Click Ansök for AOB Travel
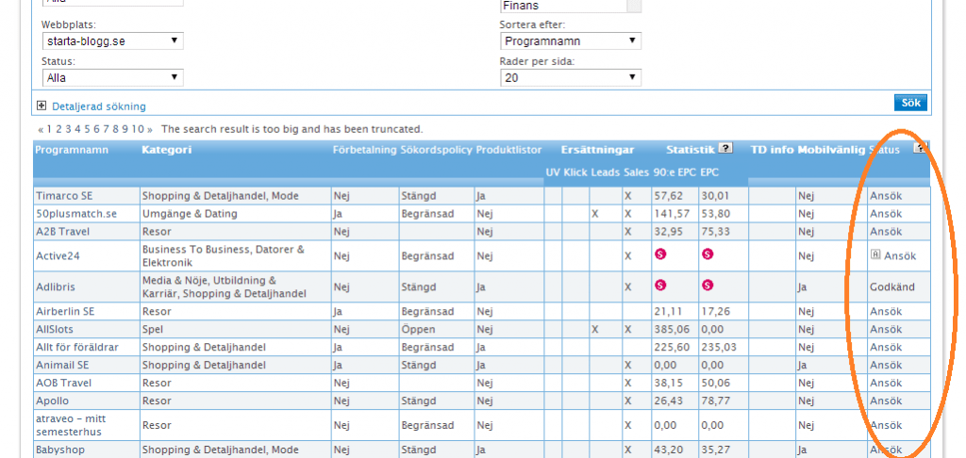 886,383
